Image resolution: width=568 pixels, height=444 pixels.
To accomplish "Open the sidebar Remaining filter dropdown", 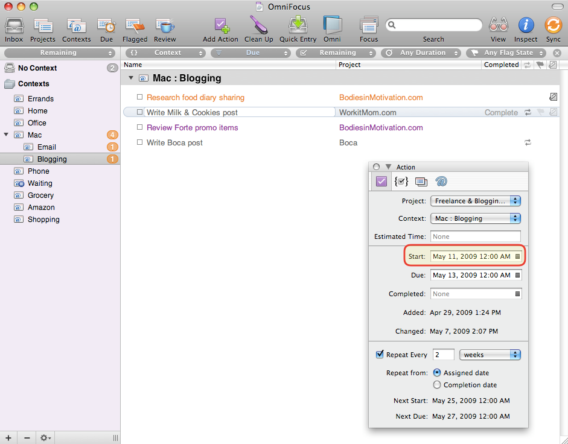I will pos(60,53).
